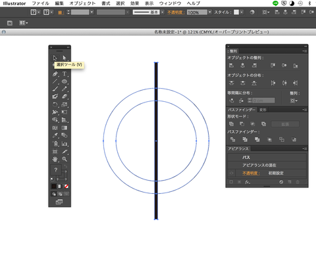
Task: Select the Direct Selection tool
Action: click(65, 58)
